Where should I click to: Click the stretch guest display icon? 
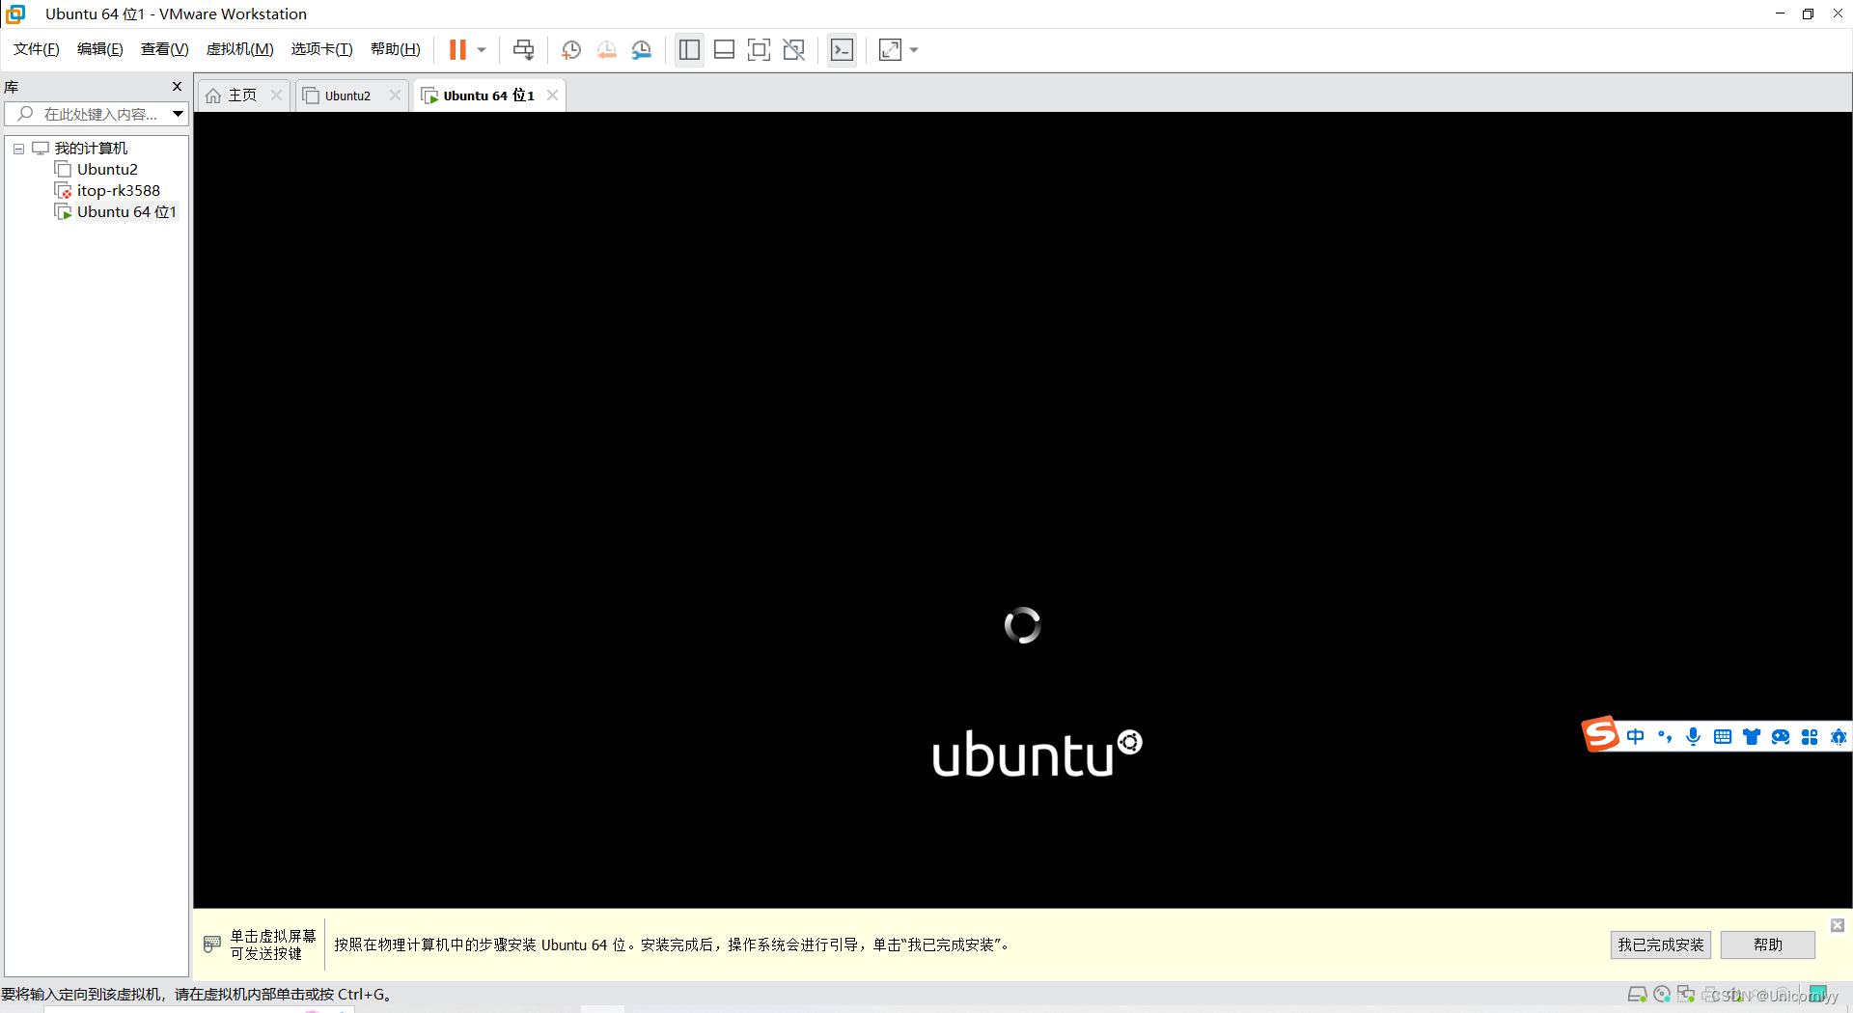click(x=890, y=49)
